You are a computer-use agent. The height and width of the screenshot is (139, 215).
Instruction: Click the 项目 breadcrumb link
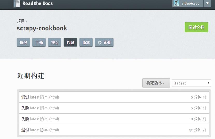pyautogui.click(x=21, y=21)
